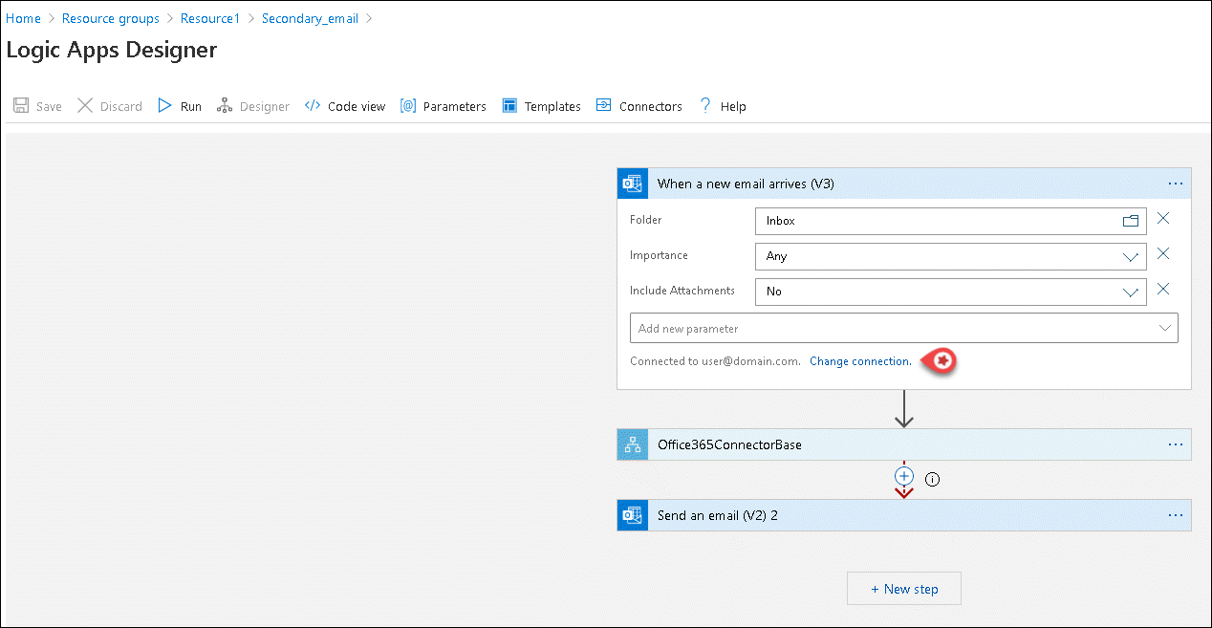This screenshot has height=628, width=1212.
Task: Click the Office365ConnectorBase scope icon
Action: pyautogui.click(x=633, y=444)
